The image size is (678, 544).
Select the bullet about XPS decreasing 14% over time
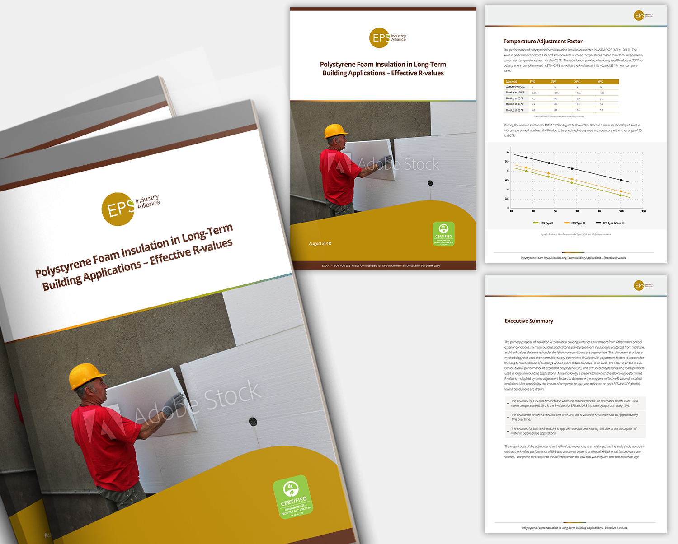[575, 417]
